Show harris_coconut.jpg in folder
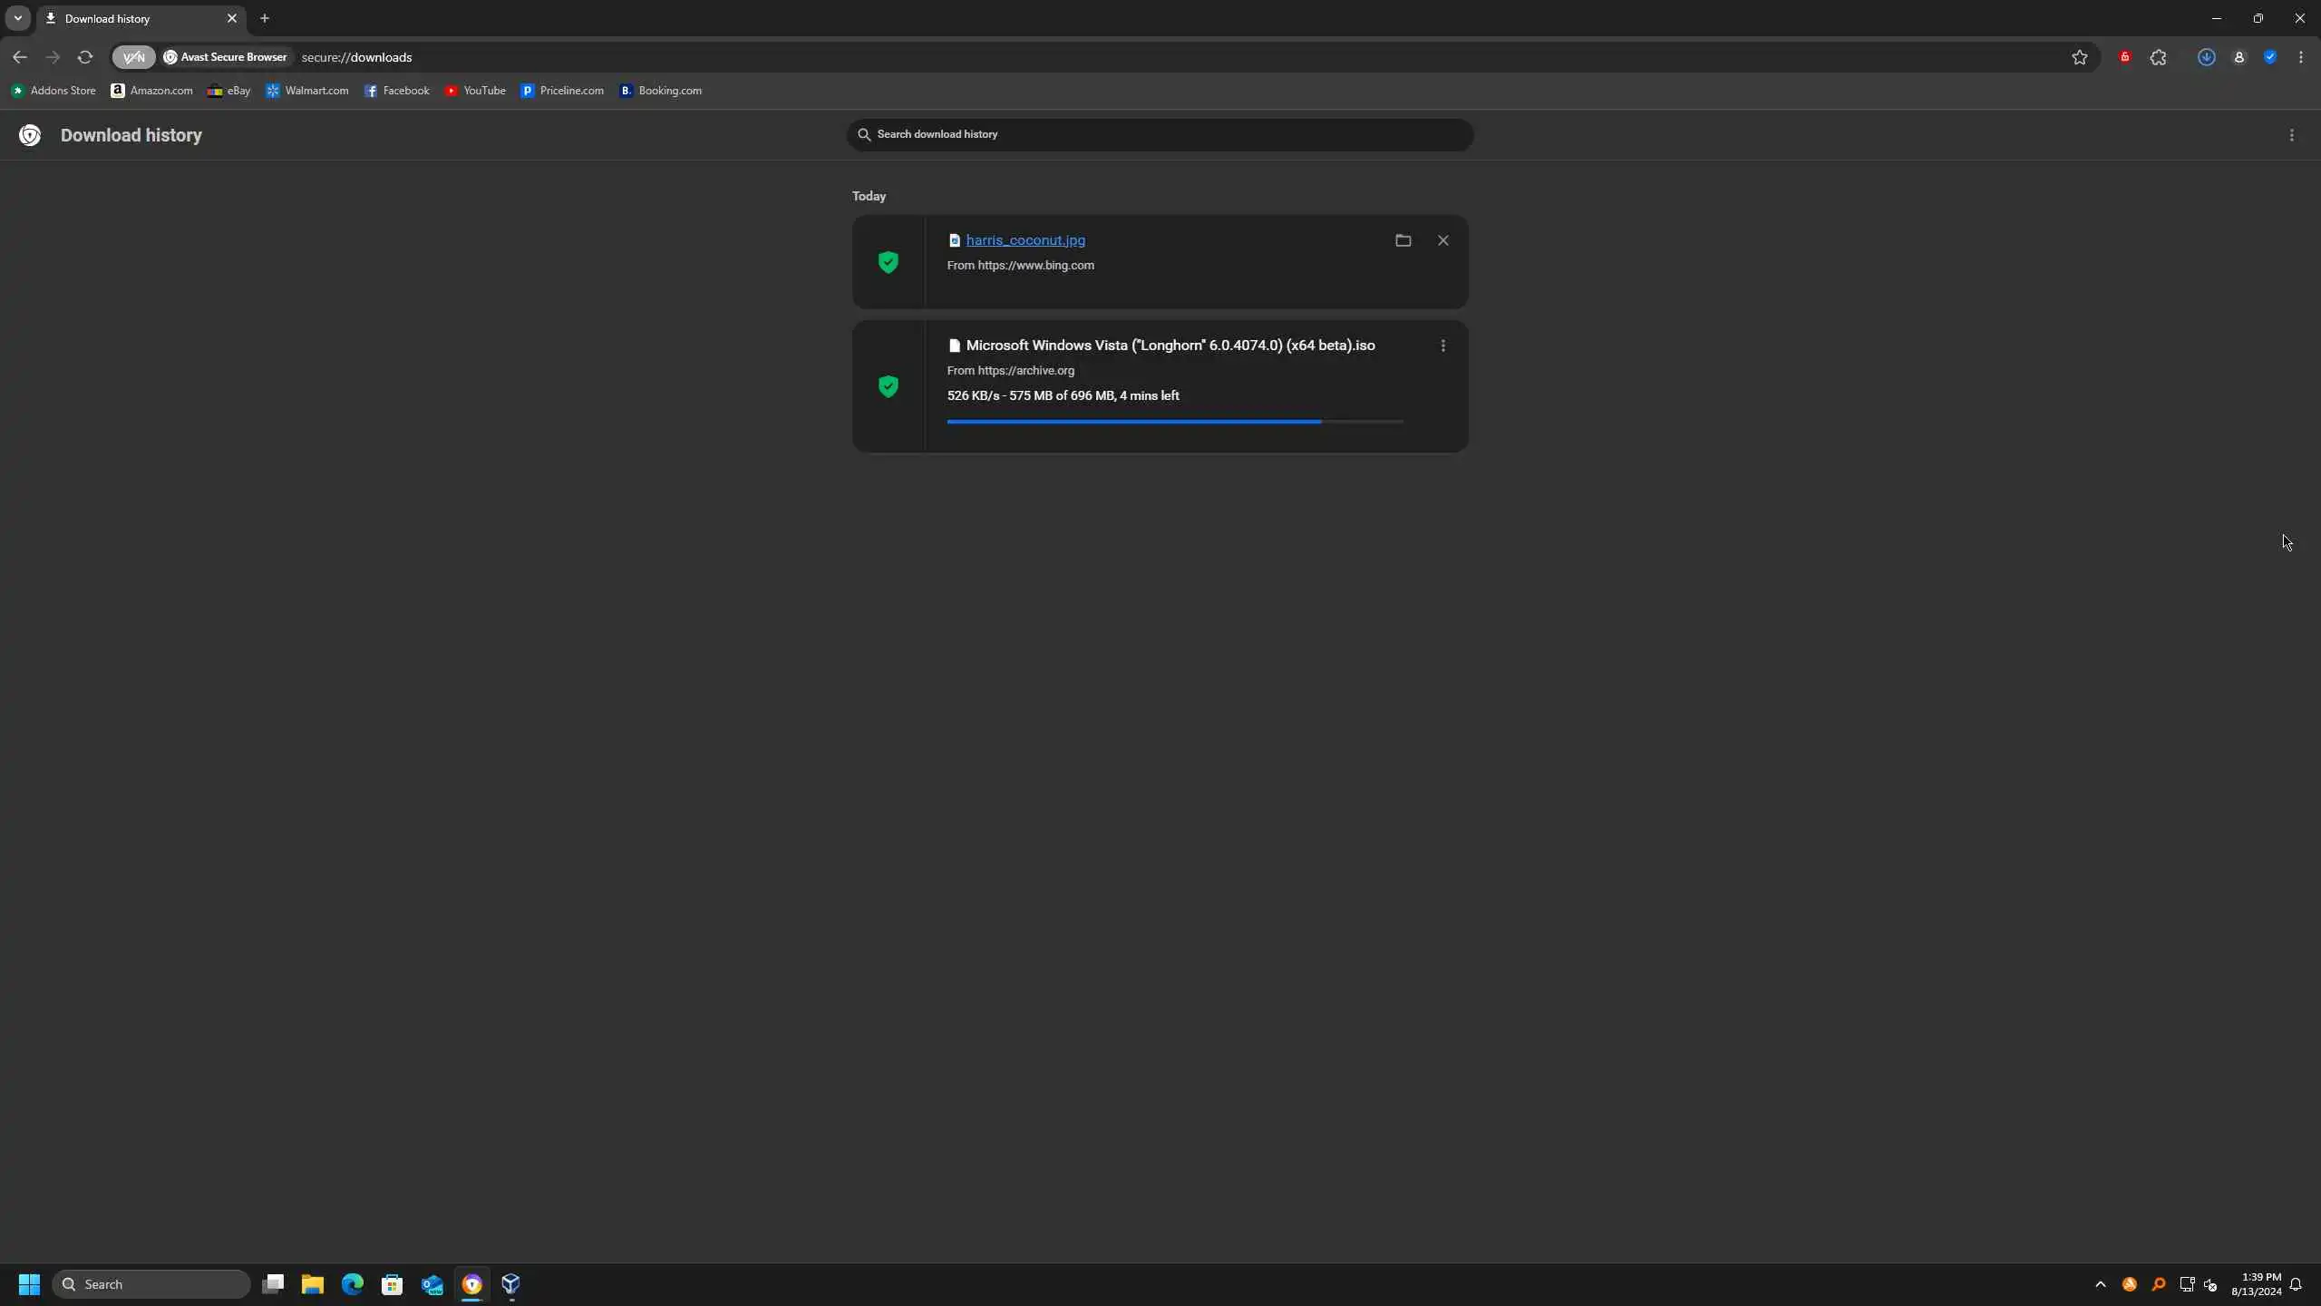 click(x=1403, y=240)
